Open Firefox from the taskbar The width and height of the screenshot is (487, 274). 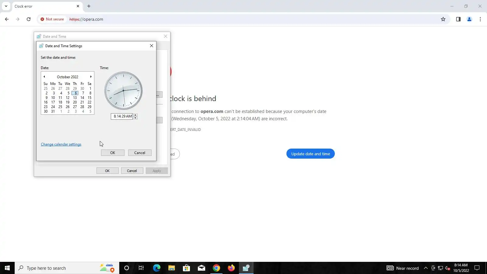tap(231, 268)
